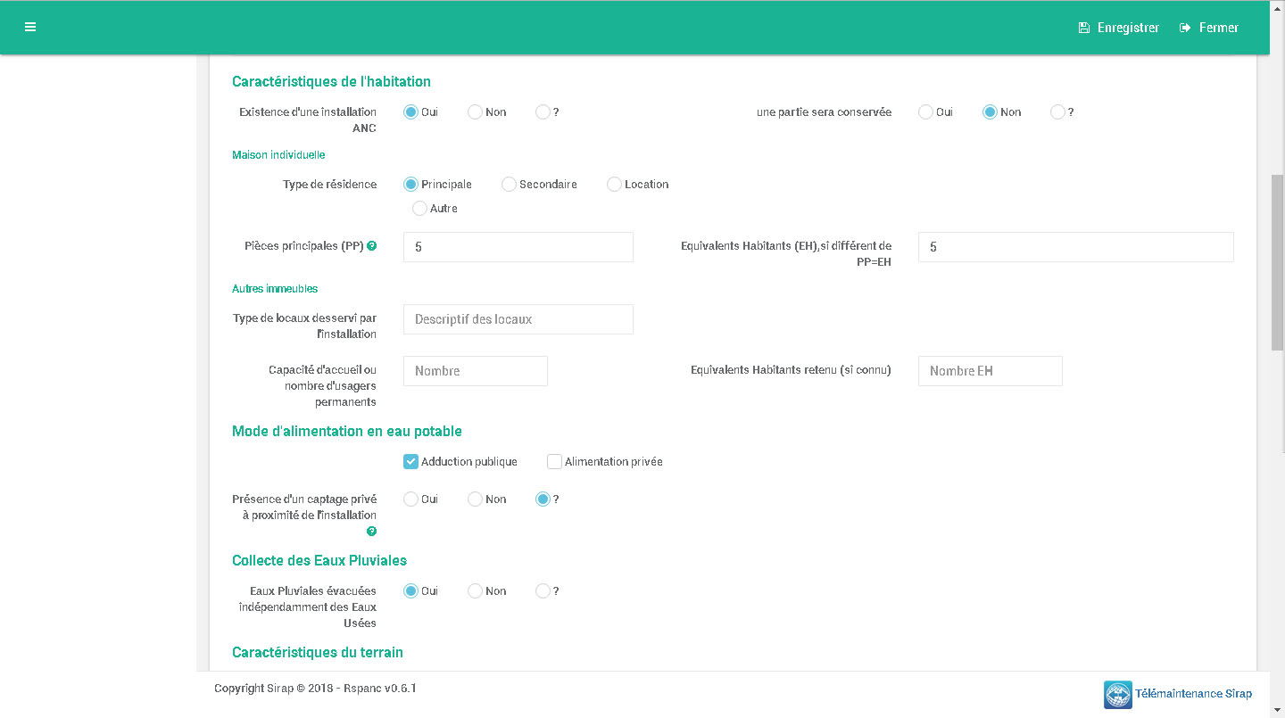Click the Caractéristiques de l'habitation heading
Image resolution: width=1285 pixels, height=718 pixels.
point(331,81)
